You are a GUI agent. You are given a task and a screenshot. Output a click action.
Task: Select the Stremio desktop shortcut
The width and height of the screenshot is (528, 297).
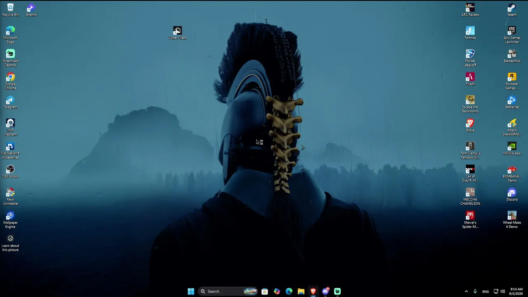point(31,10)
